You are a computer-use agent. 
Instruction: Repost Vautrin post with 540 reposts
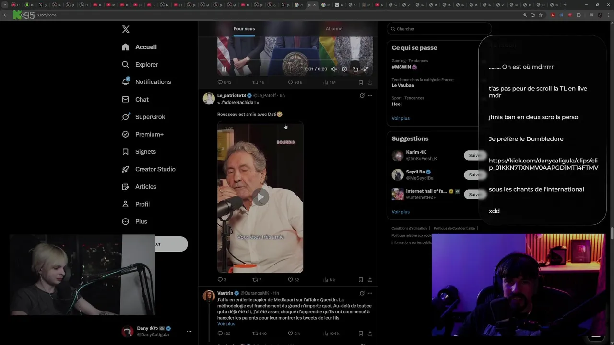[260, 333]
